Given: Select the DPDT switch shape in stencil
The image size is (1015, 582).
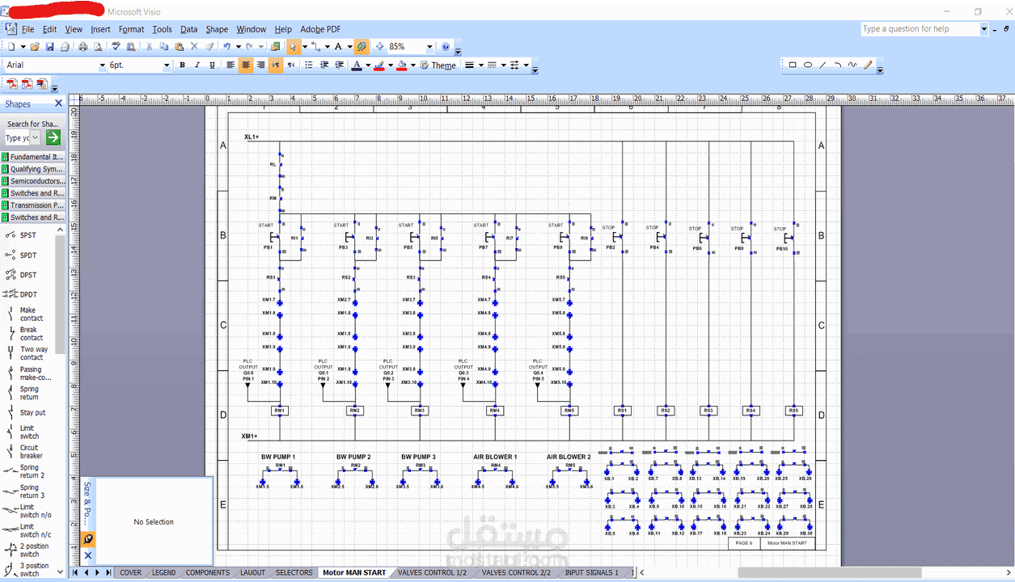Looking at the screenshot, I should click(x=21, y=294).
